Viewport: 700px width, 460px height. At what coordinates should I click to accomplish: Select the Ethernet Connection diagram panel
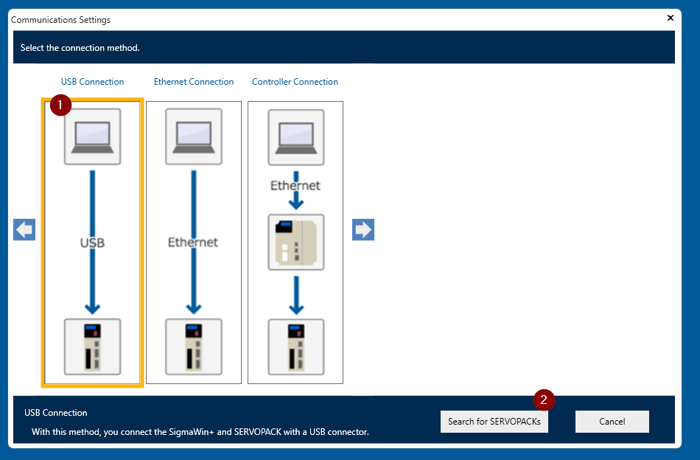pos(194,243)
